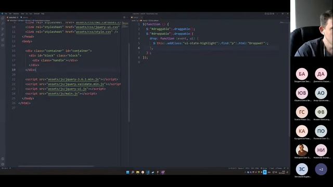This screenshot has width=333, height=187.
Task: Click the taskbar clock in system tray
Action: (282, 172)
